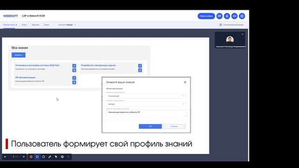Delete the HR-автоматизация knowledge entry
This screenshot has height=168, width=299.
point(74,83)
